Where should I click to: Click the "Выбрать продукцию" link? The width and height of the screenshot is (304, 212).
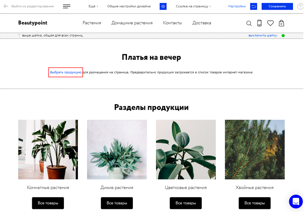[66, 72]
